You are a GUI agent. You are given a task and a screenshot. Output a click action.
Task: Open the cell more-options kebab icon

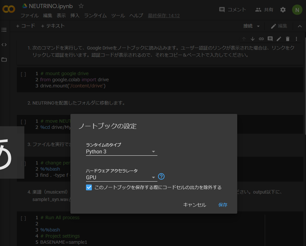tap(296, 39)
